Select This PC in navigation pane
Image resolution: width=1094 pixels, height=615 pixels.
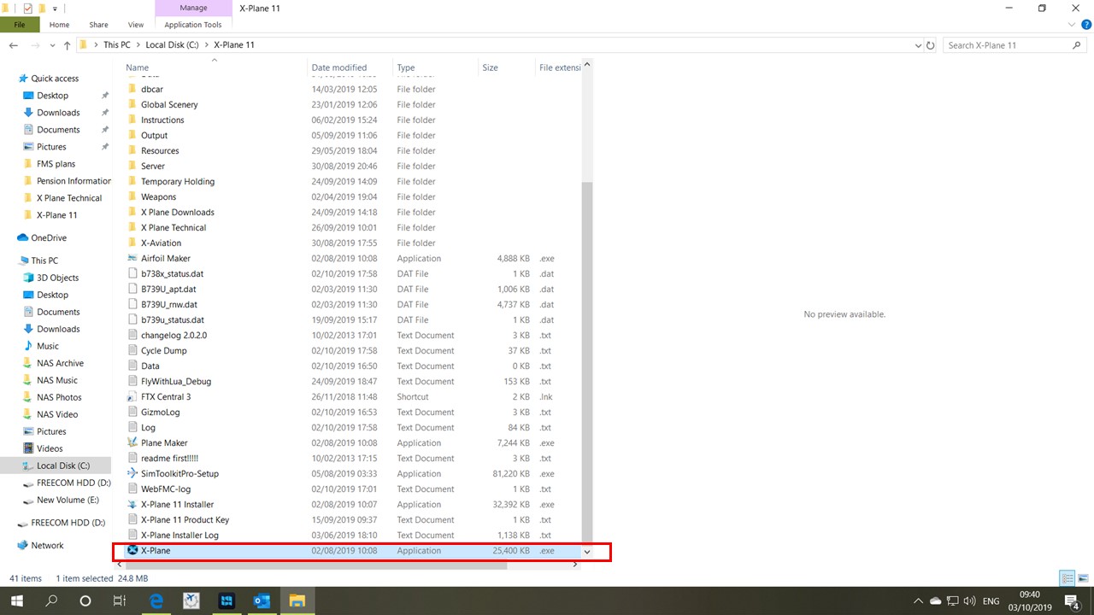[44, 261]
